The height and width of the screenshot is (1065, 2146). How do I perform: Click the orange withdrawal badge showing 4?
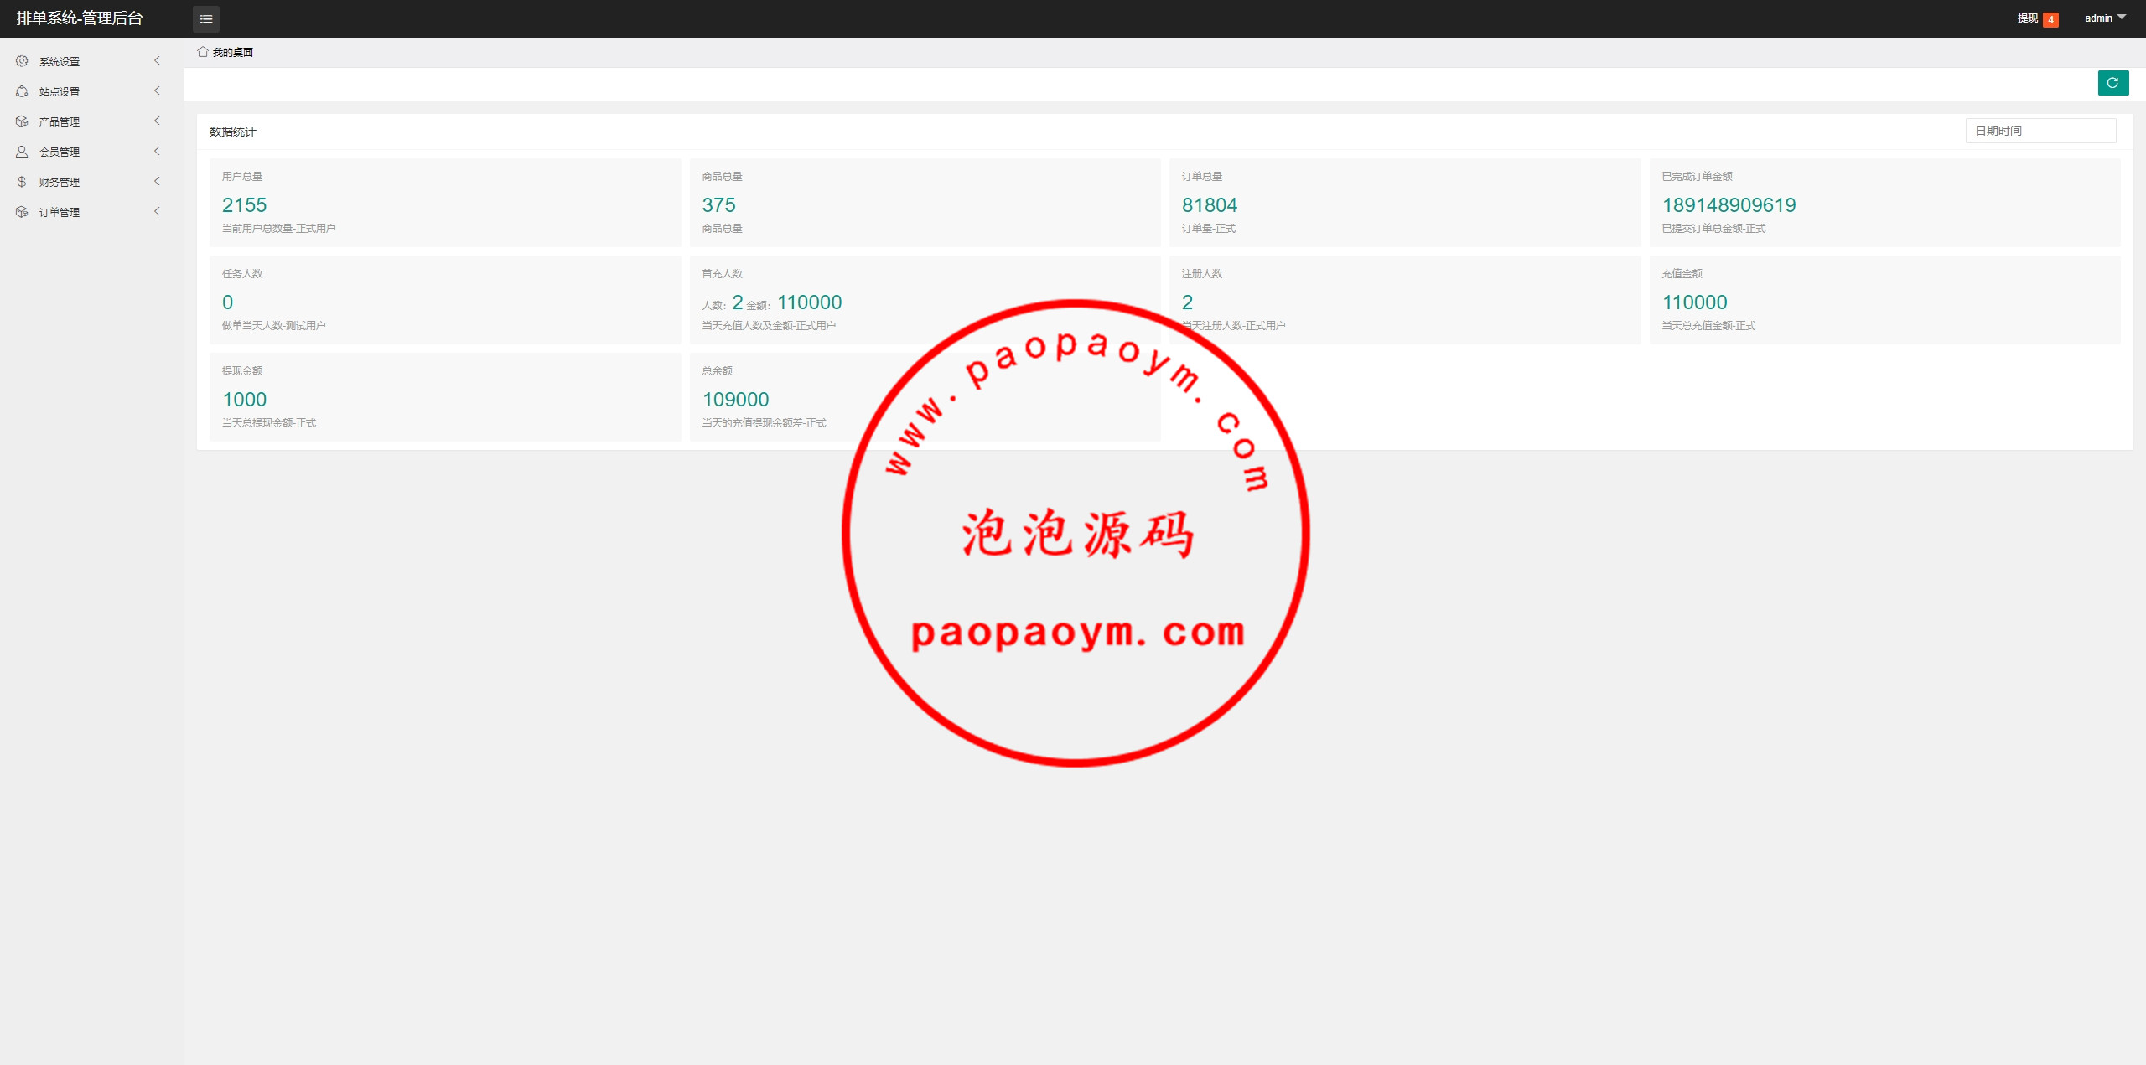coord(2050,20)
